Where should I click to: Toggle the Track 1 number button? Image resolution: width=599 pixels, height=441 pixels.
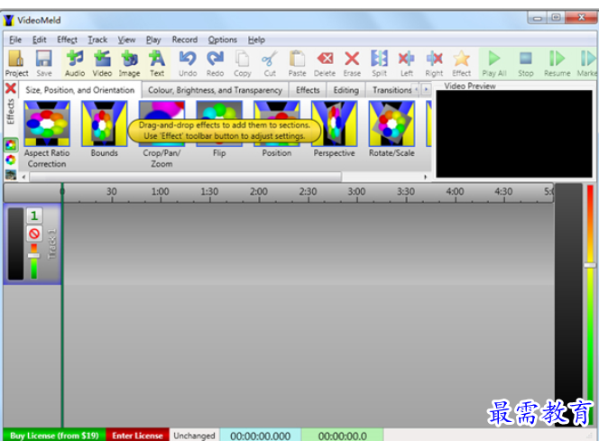tap(34, 216)
